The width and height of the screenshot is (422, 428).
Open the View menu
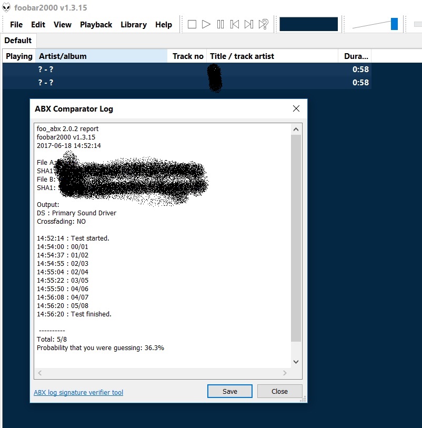click(x=63, y=25)
